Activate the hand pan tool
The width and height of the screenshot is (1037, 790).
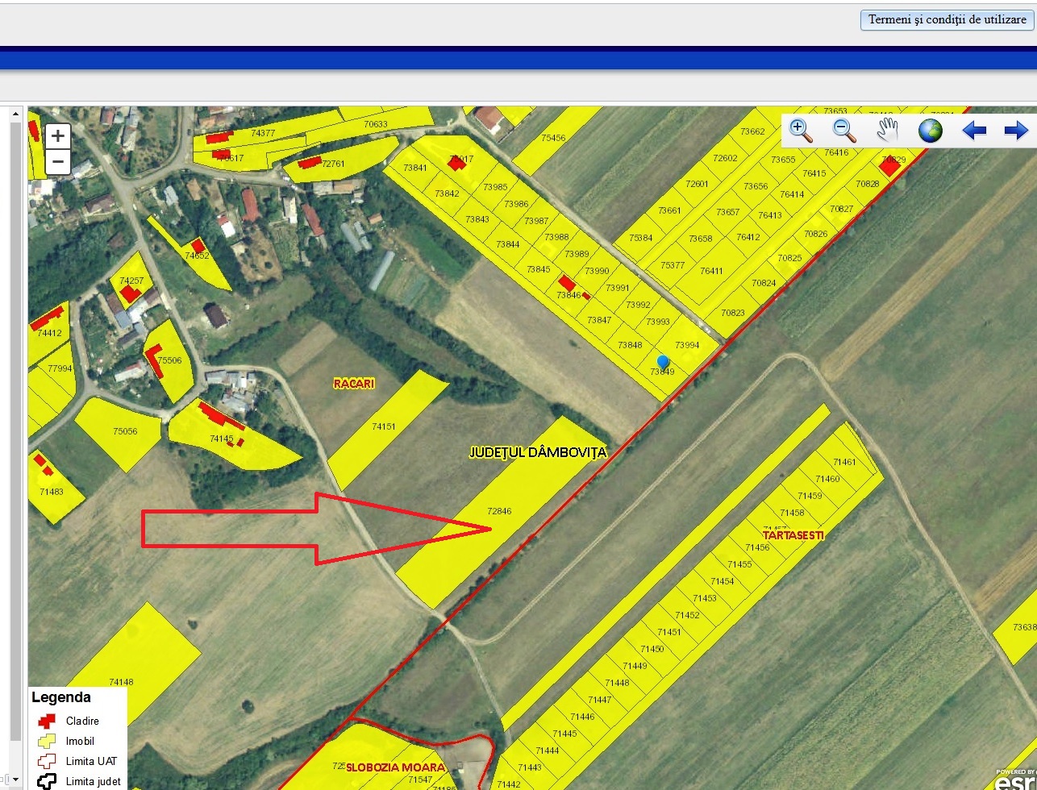[888, 130]
